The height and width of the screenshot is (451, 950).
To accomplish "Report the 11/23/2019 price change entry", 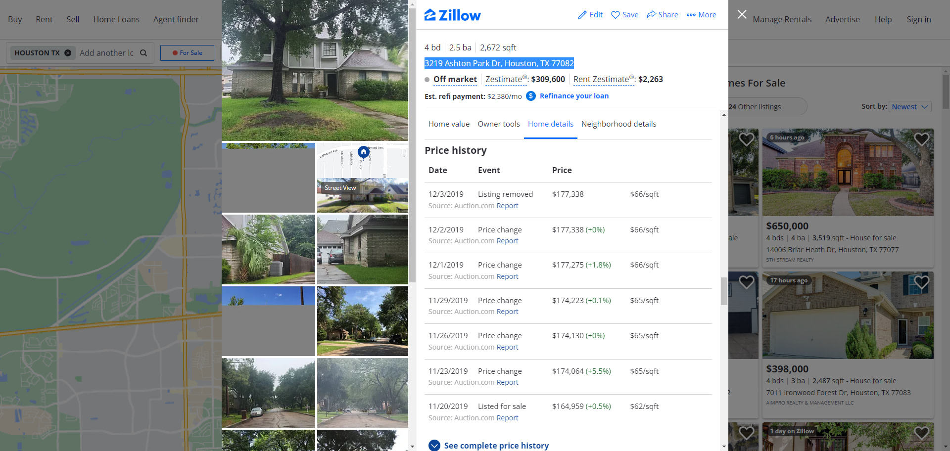I will click(x=508, y=382).
